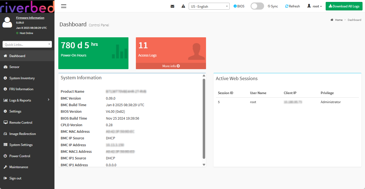Screen dimensions: 365x189
Task: Open System Inventory in the sidebar
Action: coord(22,78)
